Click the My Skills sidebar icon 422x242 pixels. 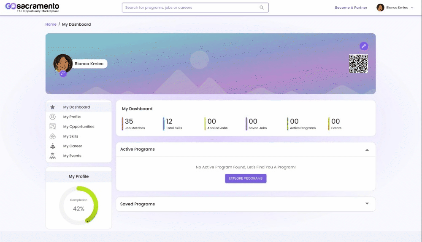pyautogui.click(x=52, y=136)
